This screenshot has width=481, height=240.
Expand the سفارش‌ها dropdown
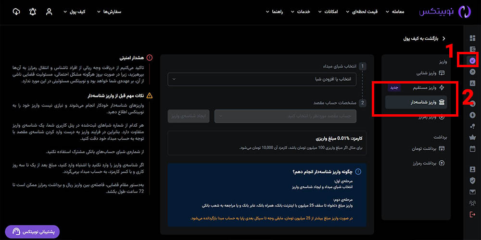109,12
